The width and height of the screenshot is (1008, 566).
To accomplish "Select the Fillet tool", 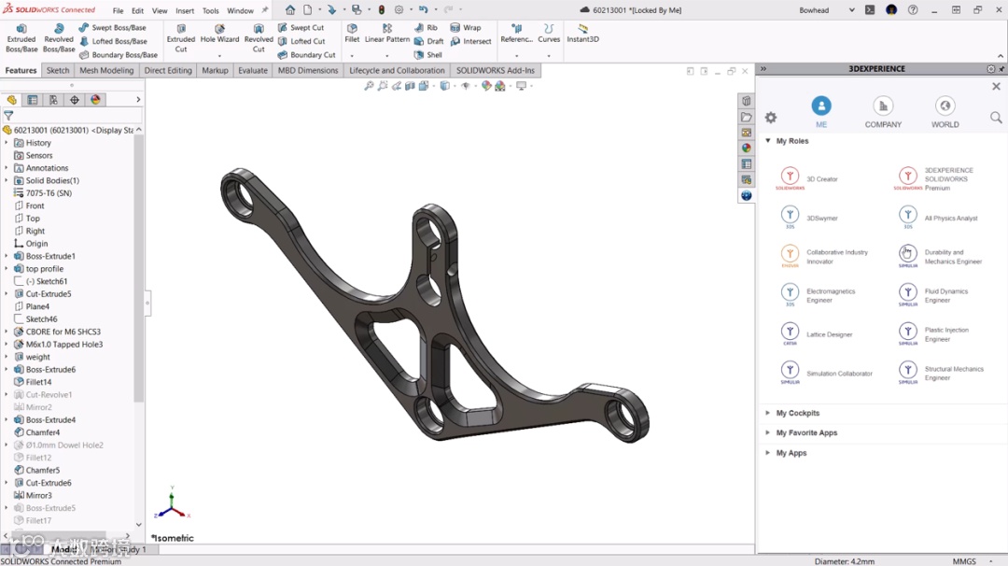I will 352,34.
